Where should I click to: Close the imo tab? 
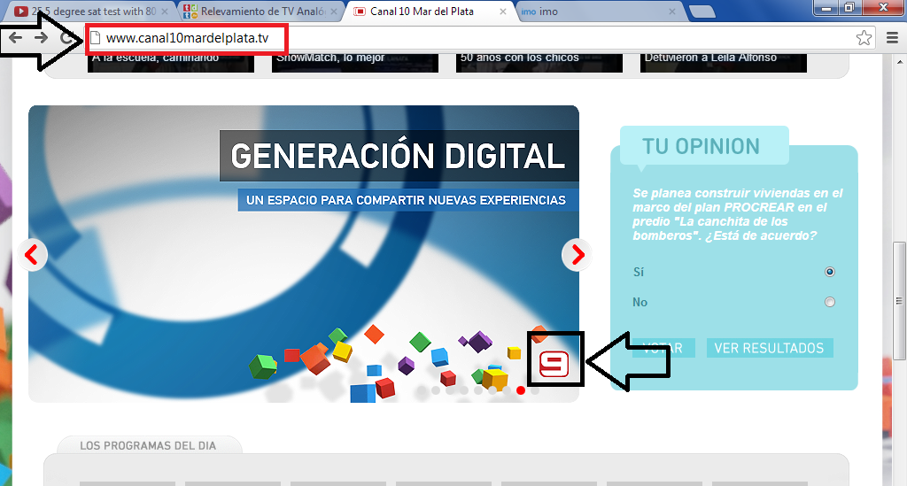point(672,12)
